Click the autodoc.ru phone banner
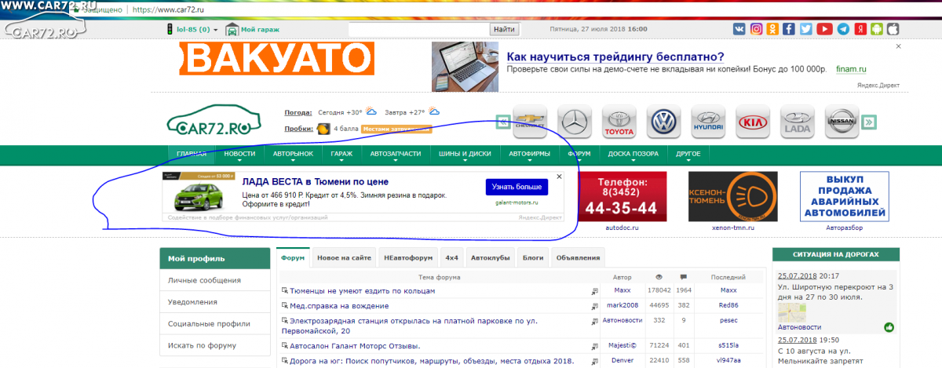The height and width of the screenshot is (368, 942). [x=623, y=196]
